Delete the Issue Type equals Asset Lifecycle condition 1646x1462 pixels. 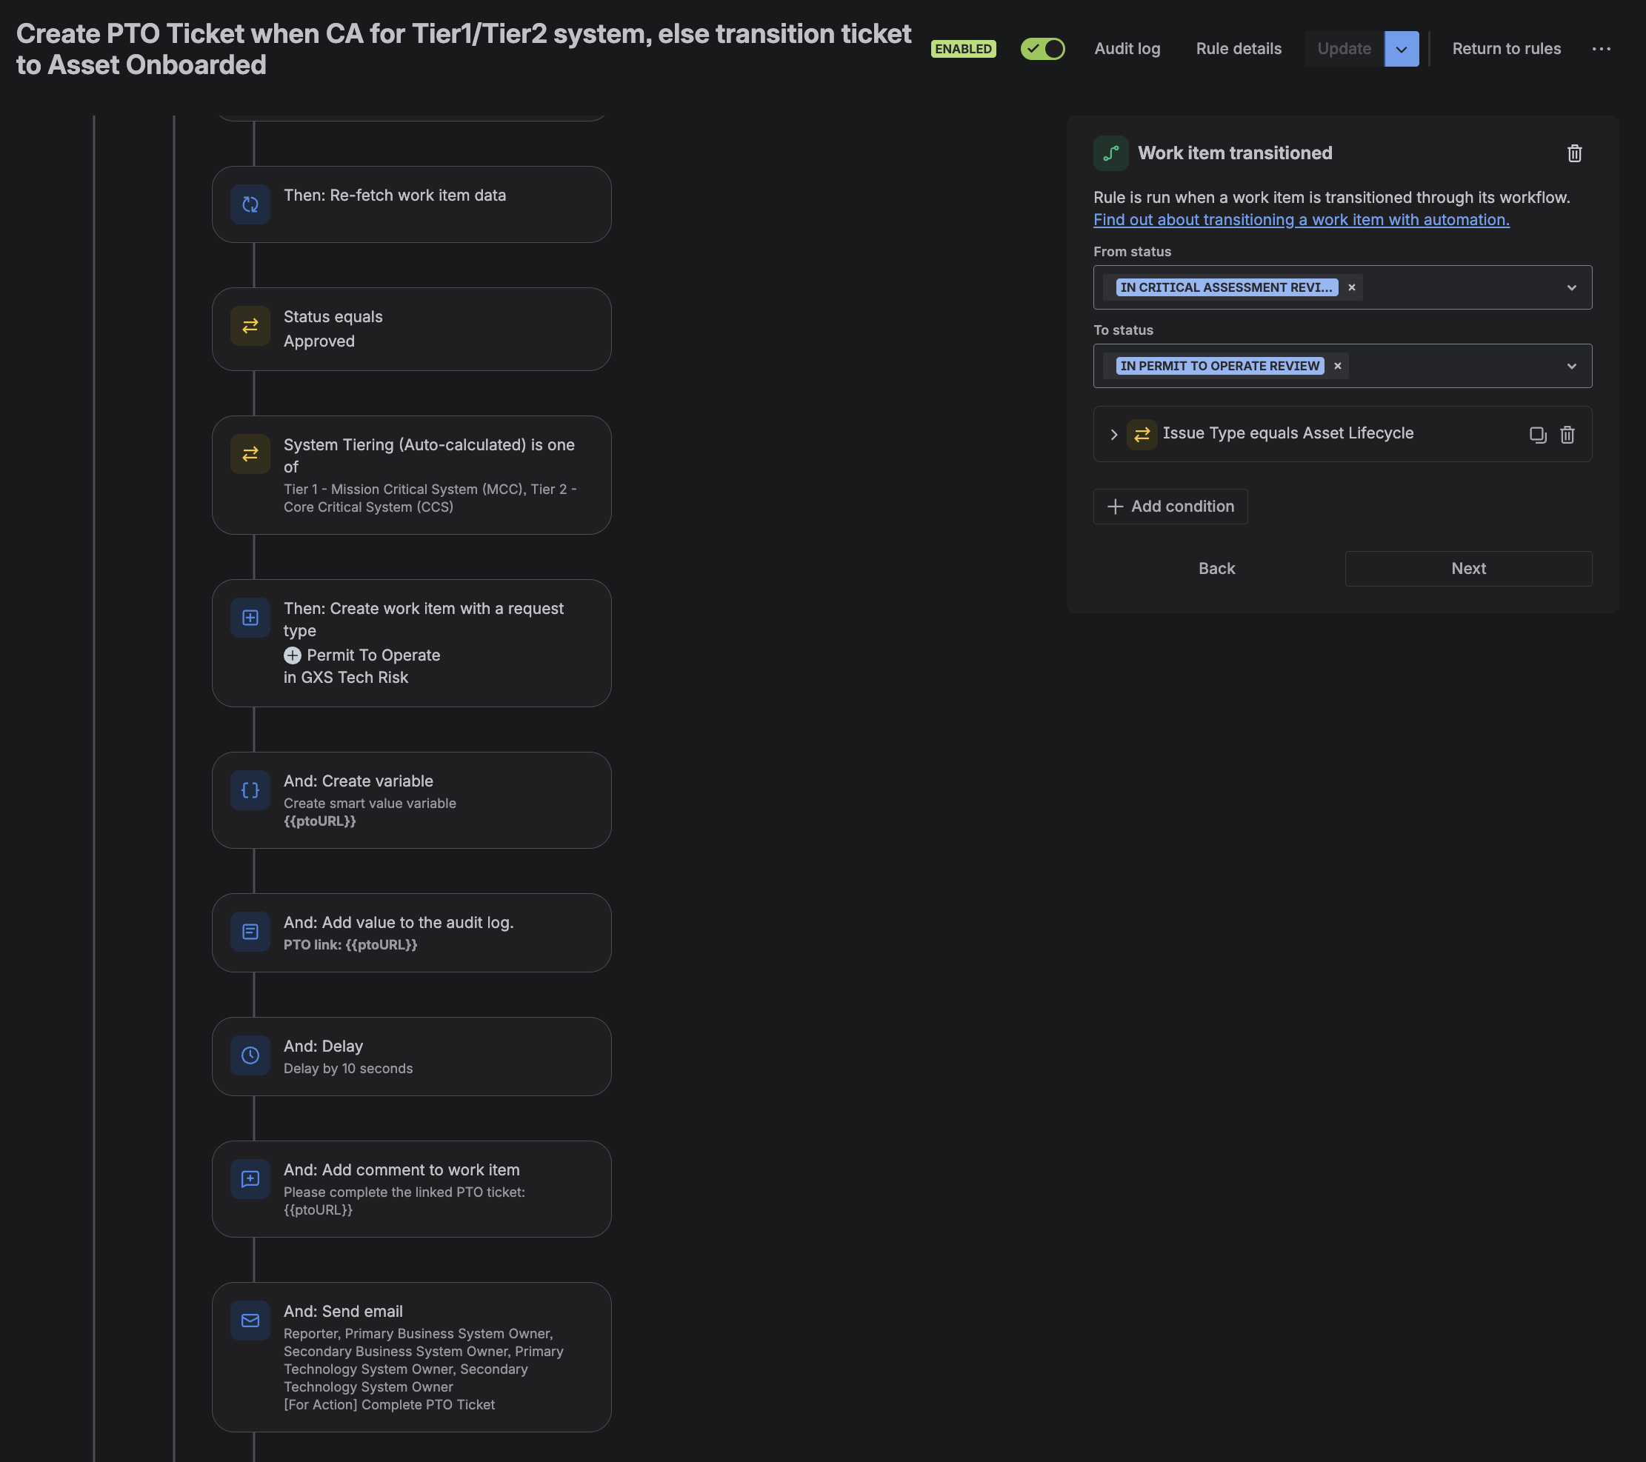1567,435
